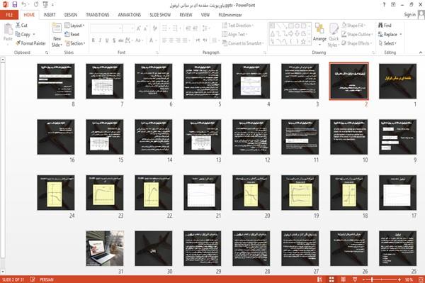Increase font size with larger A icon
Image resolution: width=425 pixels, height=283 pixels.
pos(139,28)
